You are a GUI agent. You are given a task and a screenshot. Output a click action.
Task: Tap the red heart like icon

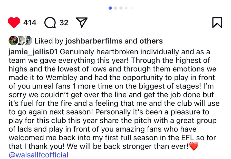[x=14, y=23]
